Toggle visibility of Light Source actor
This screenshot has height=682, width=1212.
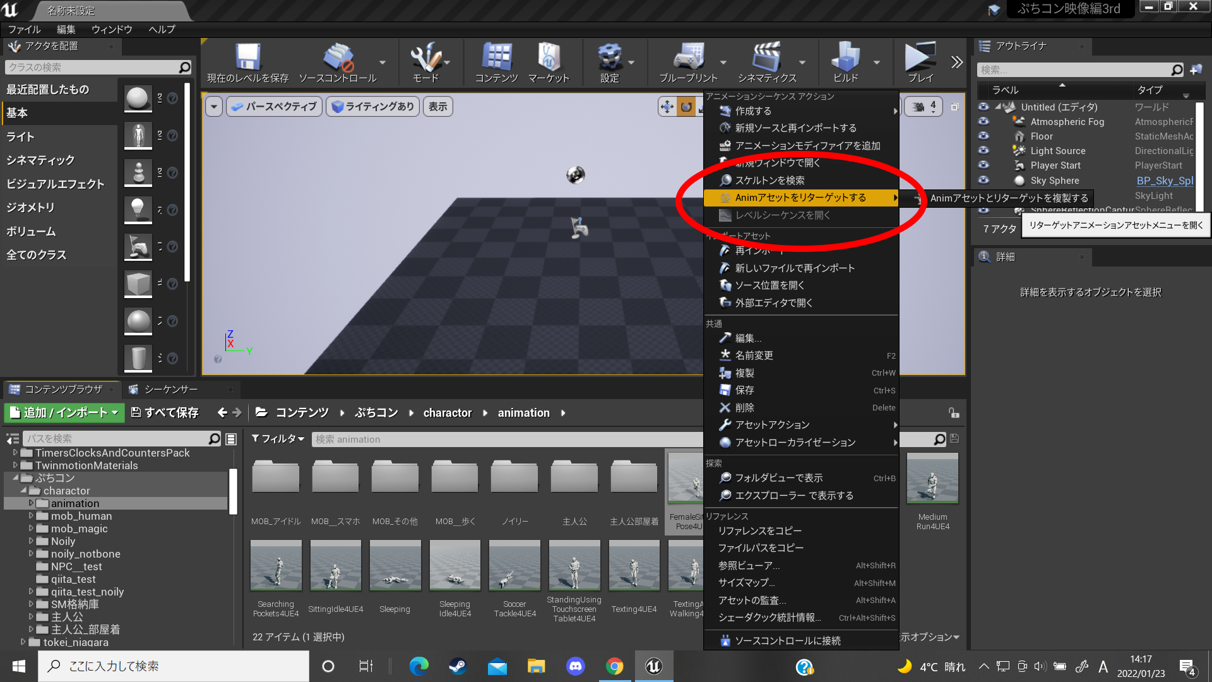click(983, 150)
